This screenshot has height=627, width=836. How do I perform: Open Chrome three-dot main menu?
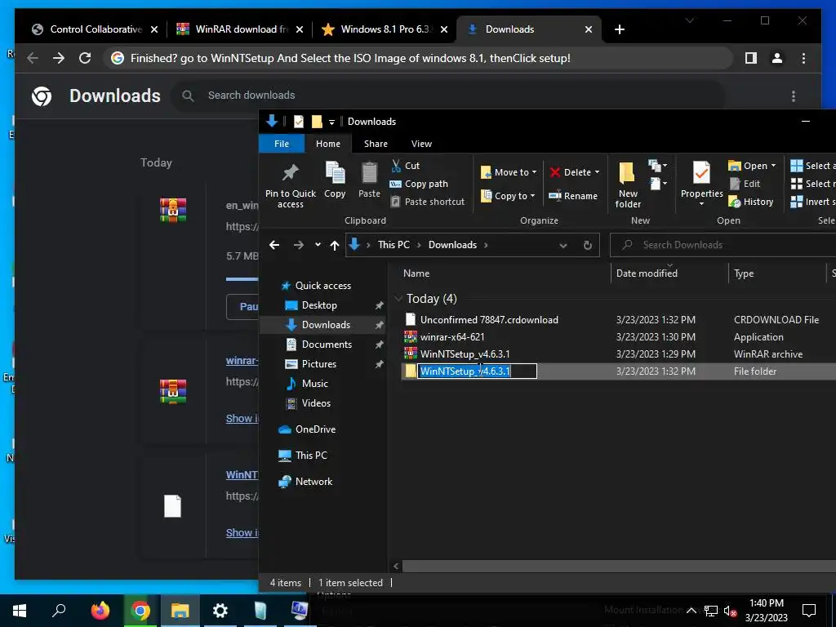pos(803,58)
